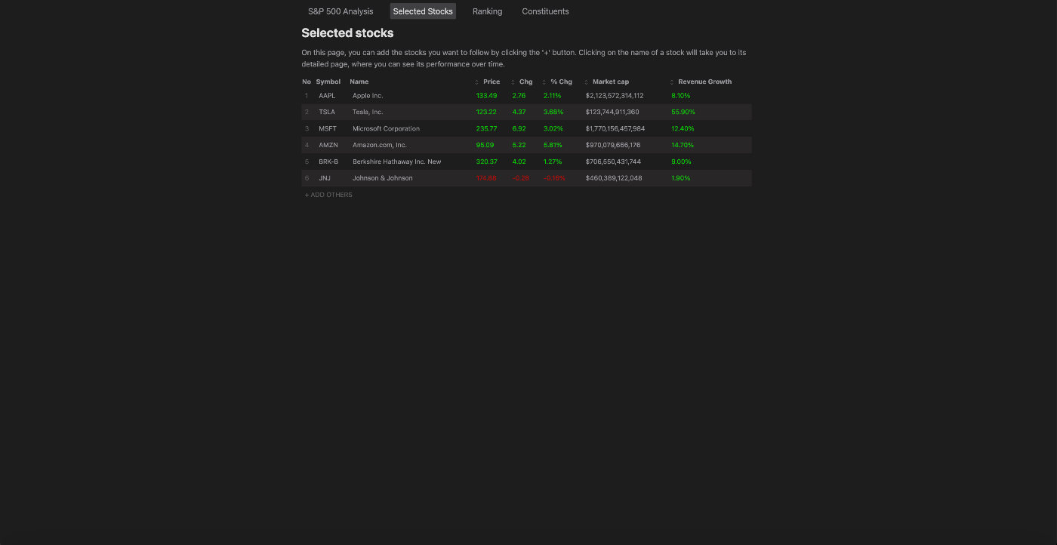Sort by Market cap sort arrows
Screen dimensions: 1057x545
pos(587,82)
